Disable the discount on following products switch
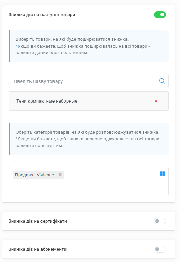Image resolution: width=180 pixels, height=262 pixels. 160,15
